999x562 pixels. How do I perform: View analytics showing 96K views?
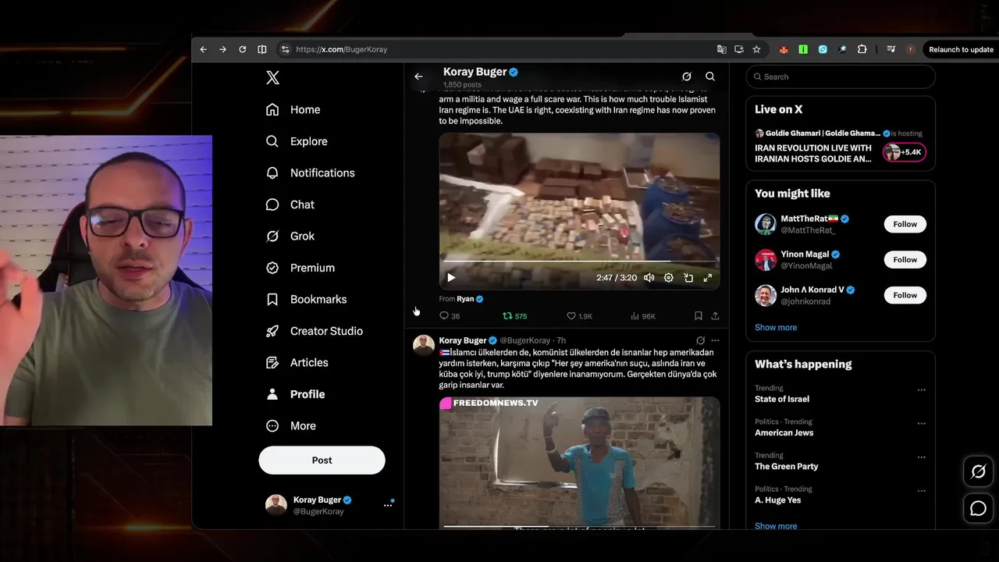(x=643, y=316)
